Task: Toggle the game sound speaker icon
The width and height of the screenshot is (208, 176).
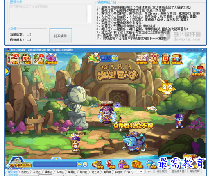Action: coord(114,58)
